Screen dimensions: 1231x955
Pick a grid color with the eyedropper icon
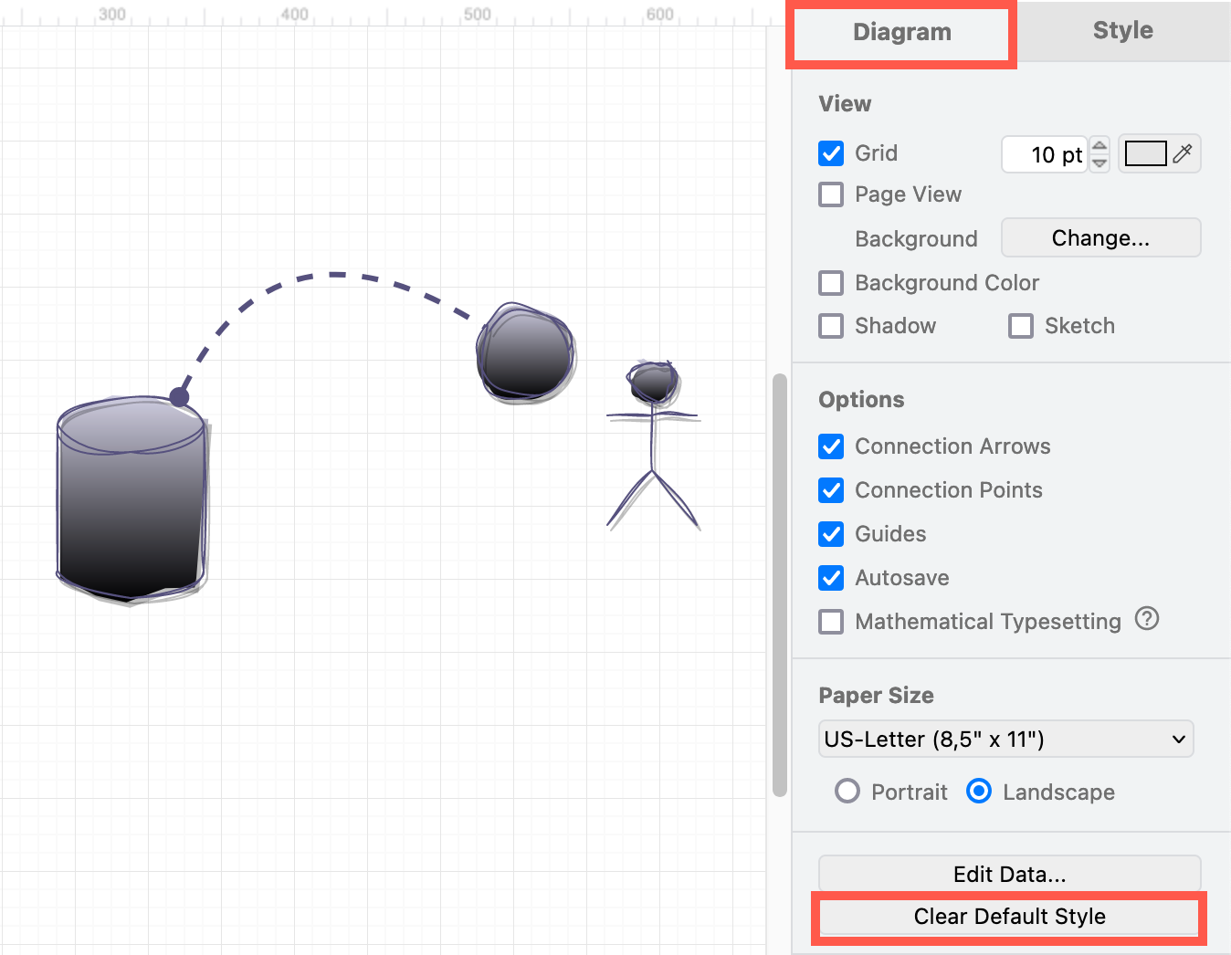pos(1183,153)
